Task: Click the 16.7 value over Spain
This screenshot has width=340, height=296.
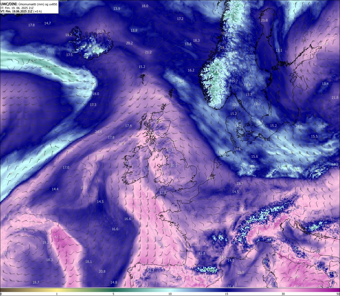Action: coord(151,271)
